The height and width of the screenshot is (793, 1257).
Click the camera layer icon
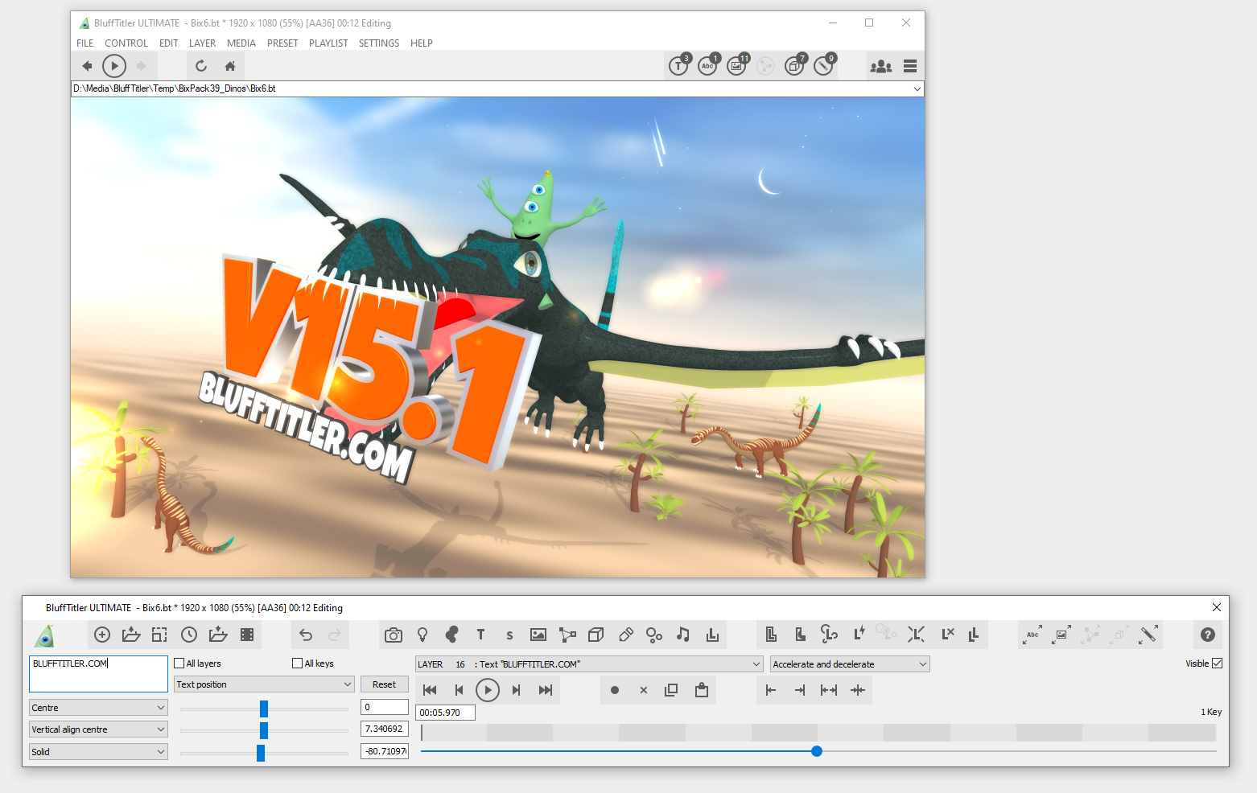coord(394,635)
